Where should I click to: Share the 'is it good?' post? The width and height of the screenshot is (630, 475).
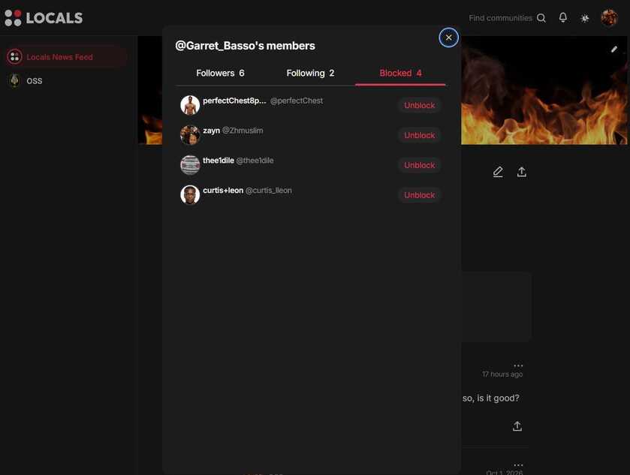tap(517, 426)
